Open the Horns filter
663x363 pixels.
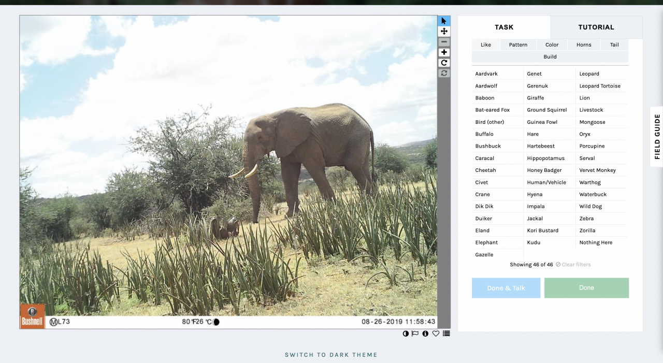584,45
